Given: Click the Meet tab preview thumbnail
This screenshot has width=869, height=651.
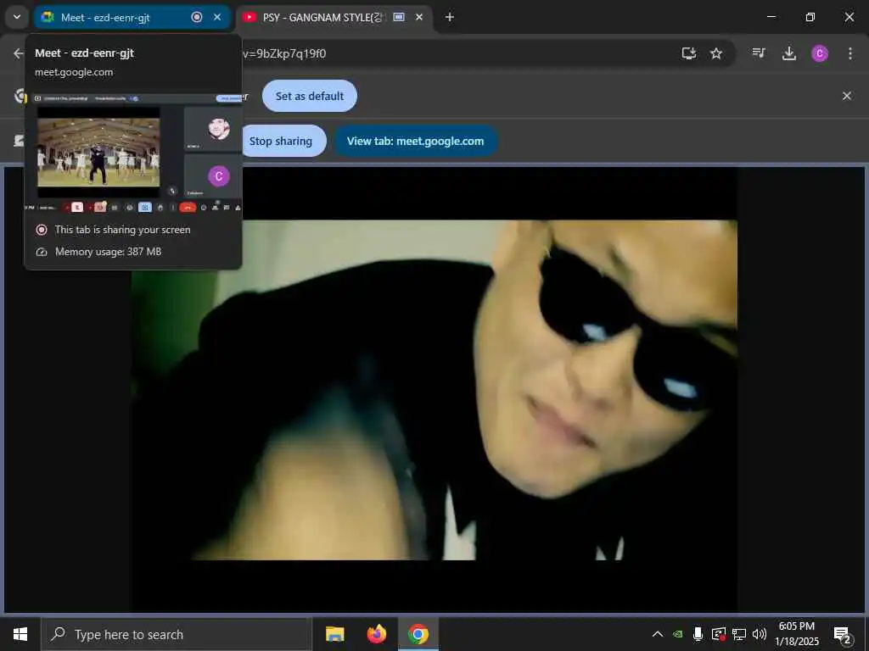Looking at the screenshot, I should click(x=133, y=153).
